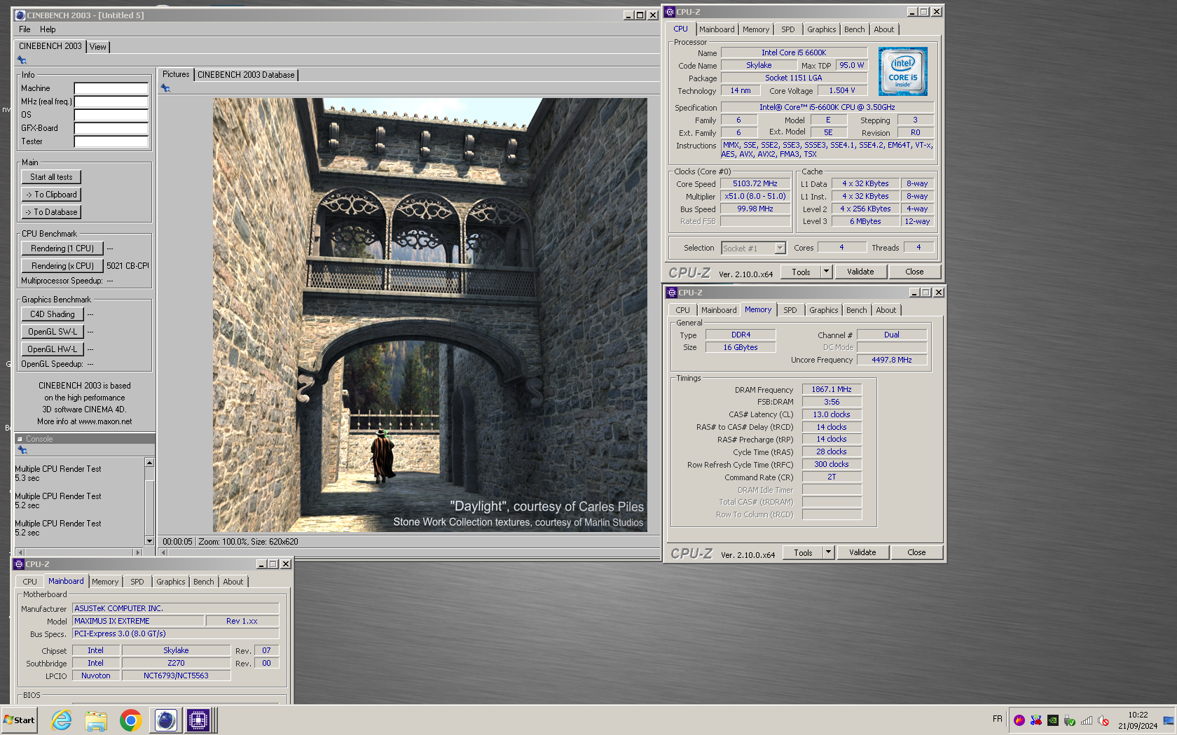The width and height of the screenshot is (1177, 735).
Task: Click the To Clipboard button
Action: tap(51, 195)
